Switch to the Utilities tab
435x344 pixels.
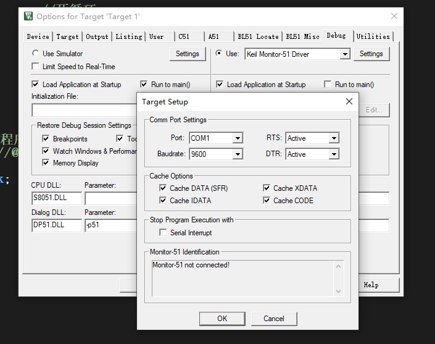click(x=373, y=36)
